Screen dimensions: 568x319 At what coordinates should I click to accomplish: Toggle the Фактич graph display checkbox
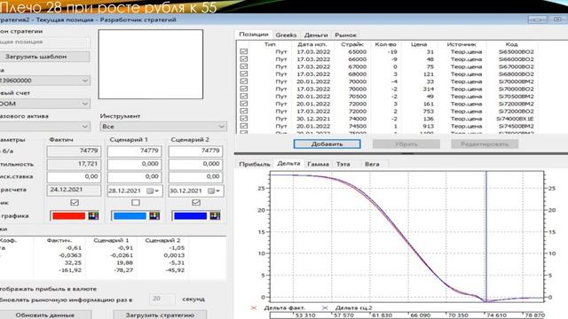click(x=75, y=203)
